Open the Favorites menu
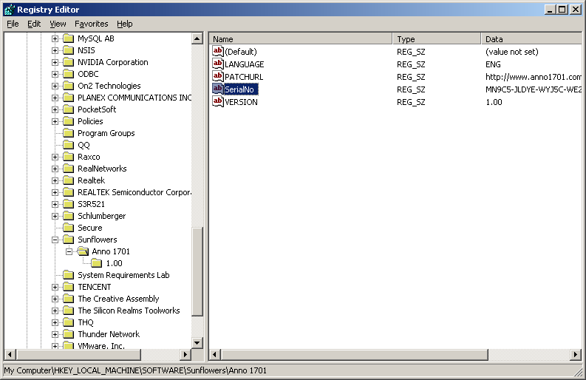Image resolution: width=586 pixels, height=380 pixels. click(x=91, y=24)
